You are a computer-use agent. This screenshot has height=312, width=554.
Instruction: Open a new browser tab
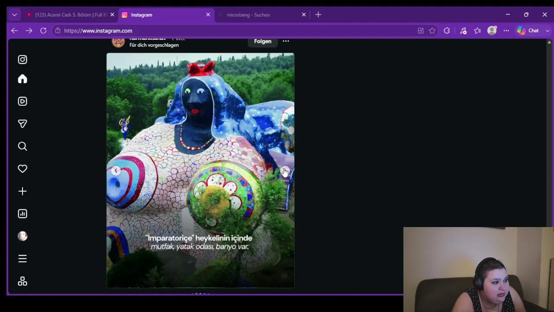pyautogui.click(x=318, y=15)
